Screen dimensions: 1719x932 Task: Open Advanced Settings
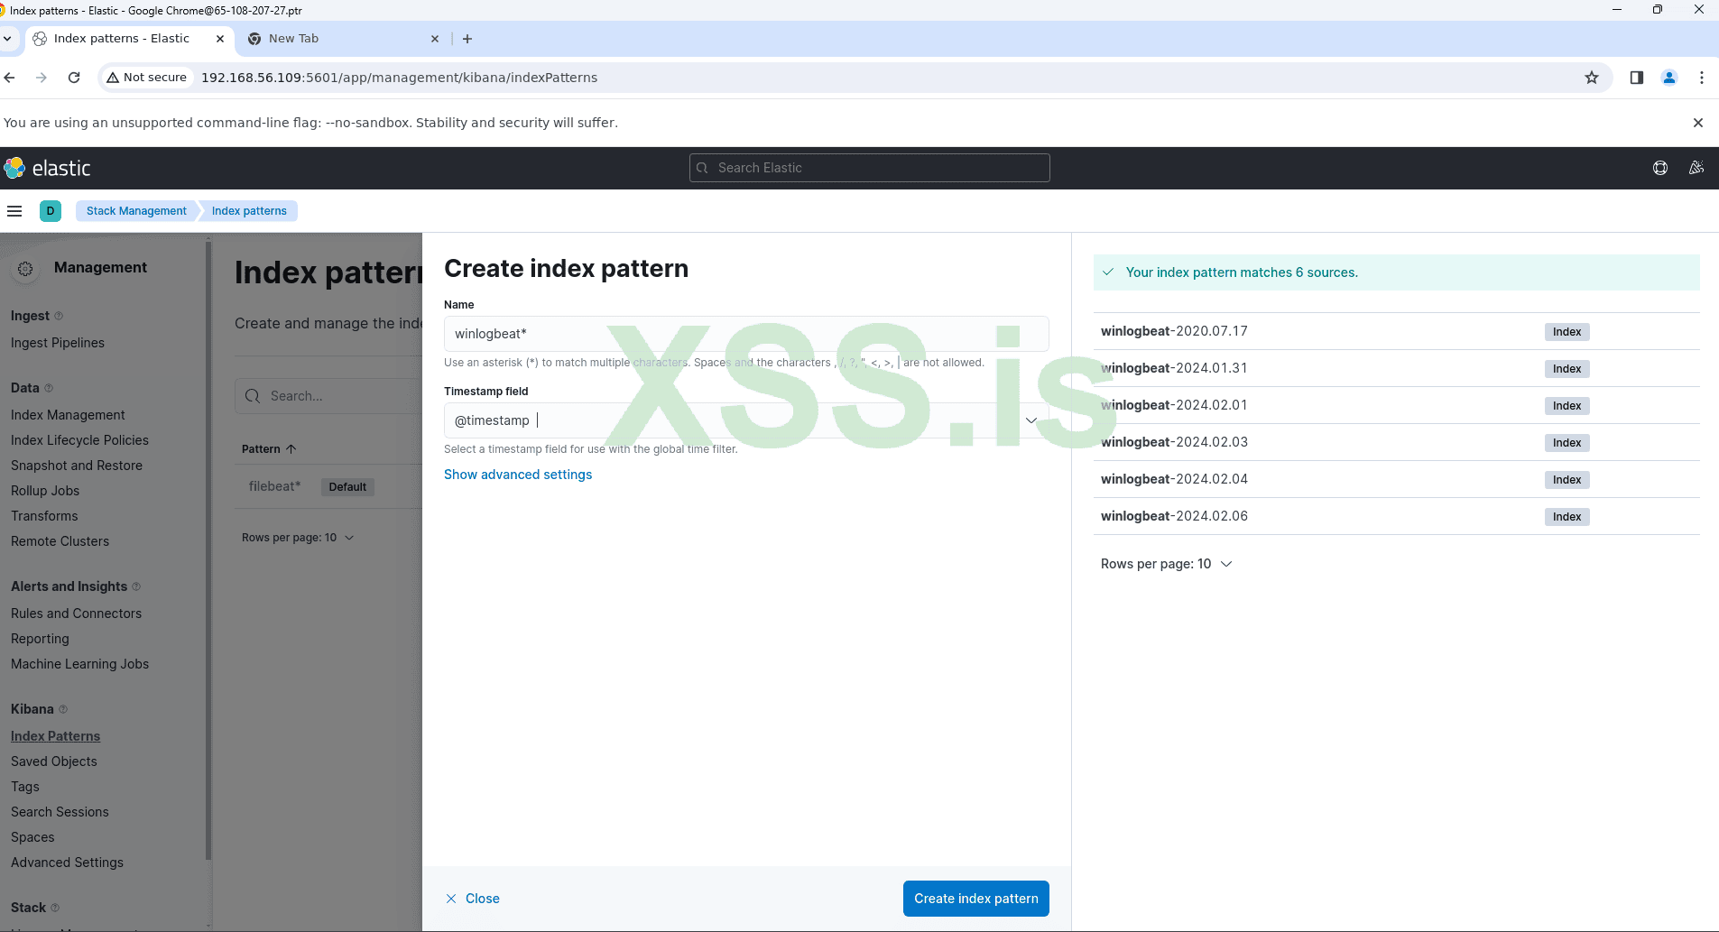[67, 863]
